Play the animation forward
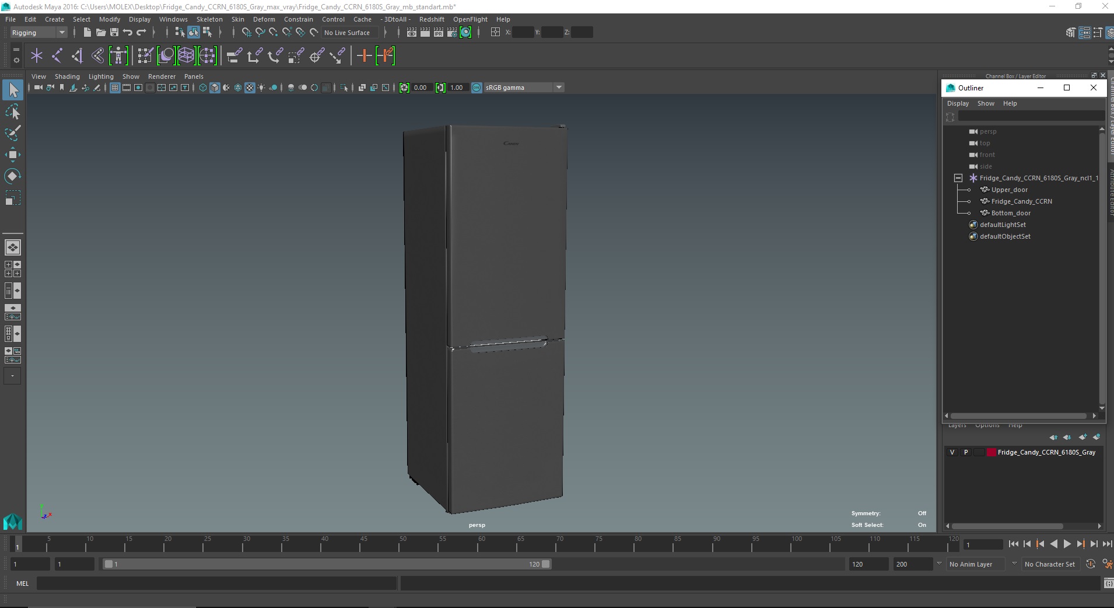The image size is (1114, 608). click(1067, 544)
